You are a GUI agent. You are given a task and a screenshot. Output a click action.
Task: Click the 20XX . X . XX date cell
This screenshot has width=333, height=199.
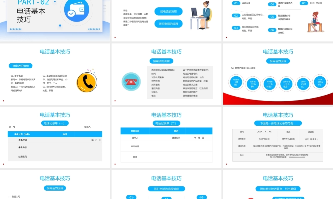(264, 132)
